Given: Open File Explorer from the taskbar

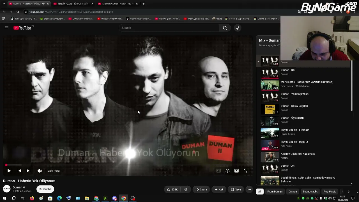Looking at the screenshot, I should coord(87,198).
